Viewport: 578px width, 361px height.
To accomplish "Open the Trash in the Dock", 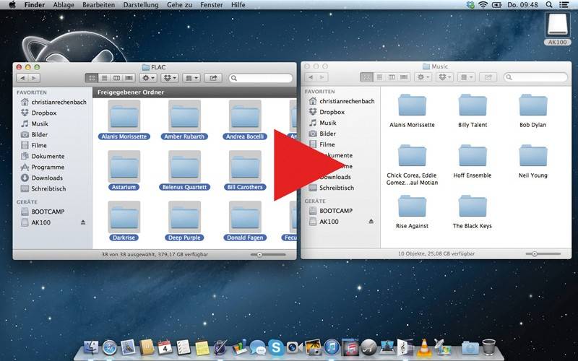I will coord(489,347).
